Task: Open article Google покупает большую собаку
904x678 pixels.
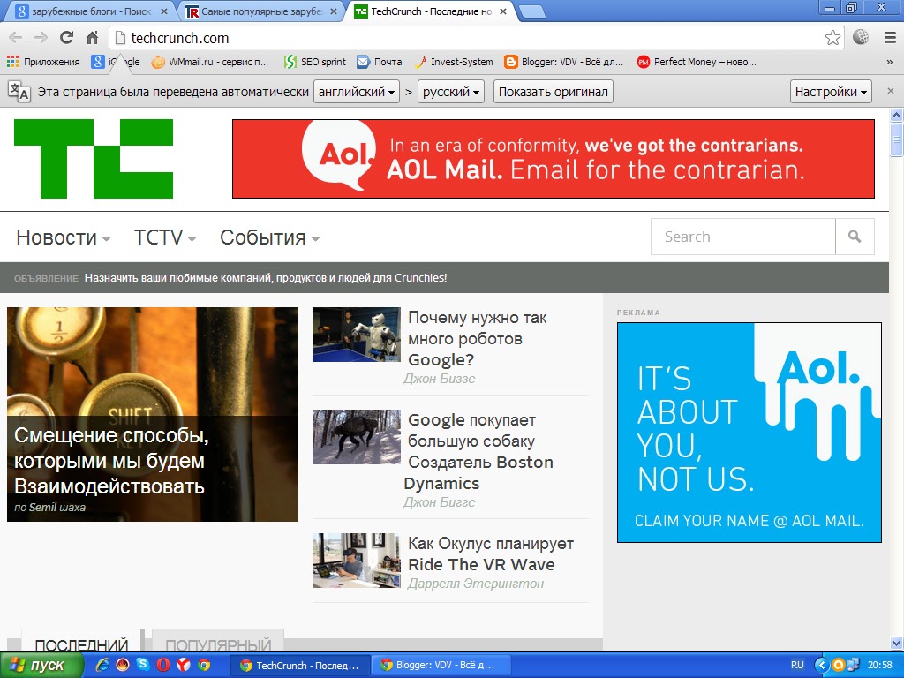Action: tap(479, 451)
